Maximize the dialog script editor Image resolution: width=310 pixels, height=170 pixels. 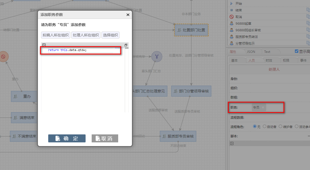[x=126, y=45]
